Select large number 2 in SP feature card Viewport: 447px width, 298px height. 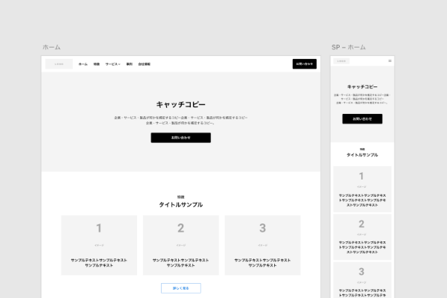pos(361,223)
